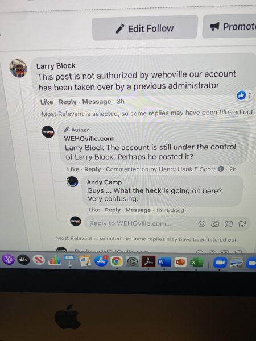256x341 pixels.
Task: Click the Edit Follow button
Action: click(145, 28)
